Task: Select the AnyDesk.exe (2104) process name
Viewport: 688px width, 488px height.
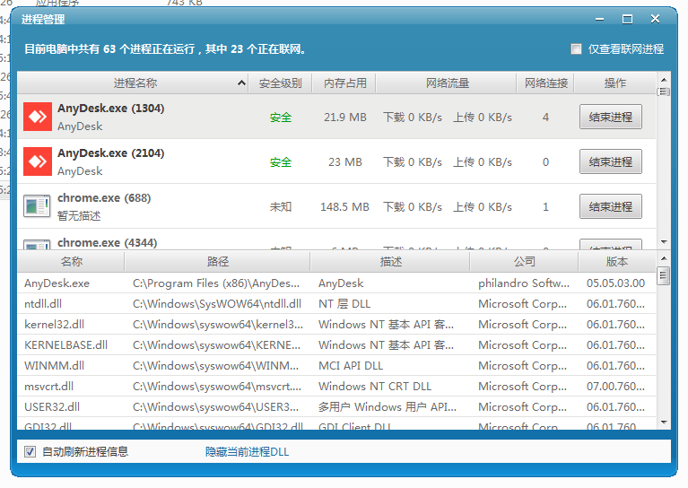Action: [111, 152]
